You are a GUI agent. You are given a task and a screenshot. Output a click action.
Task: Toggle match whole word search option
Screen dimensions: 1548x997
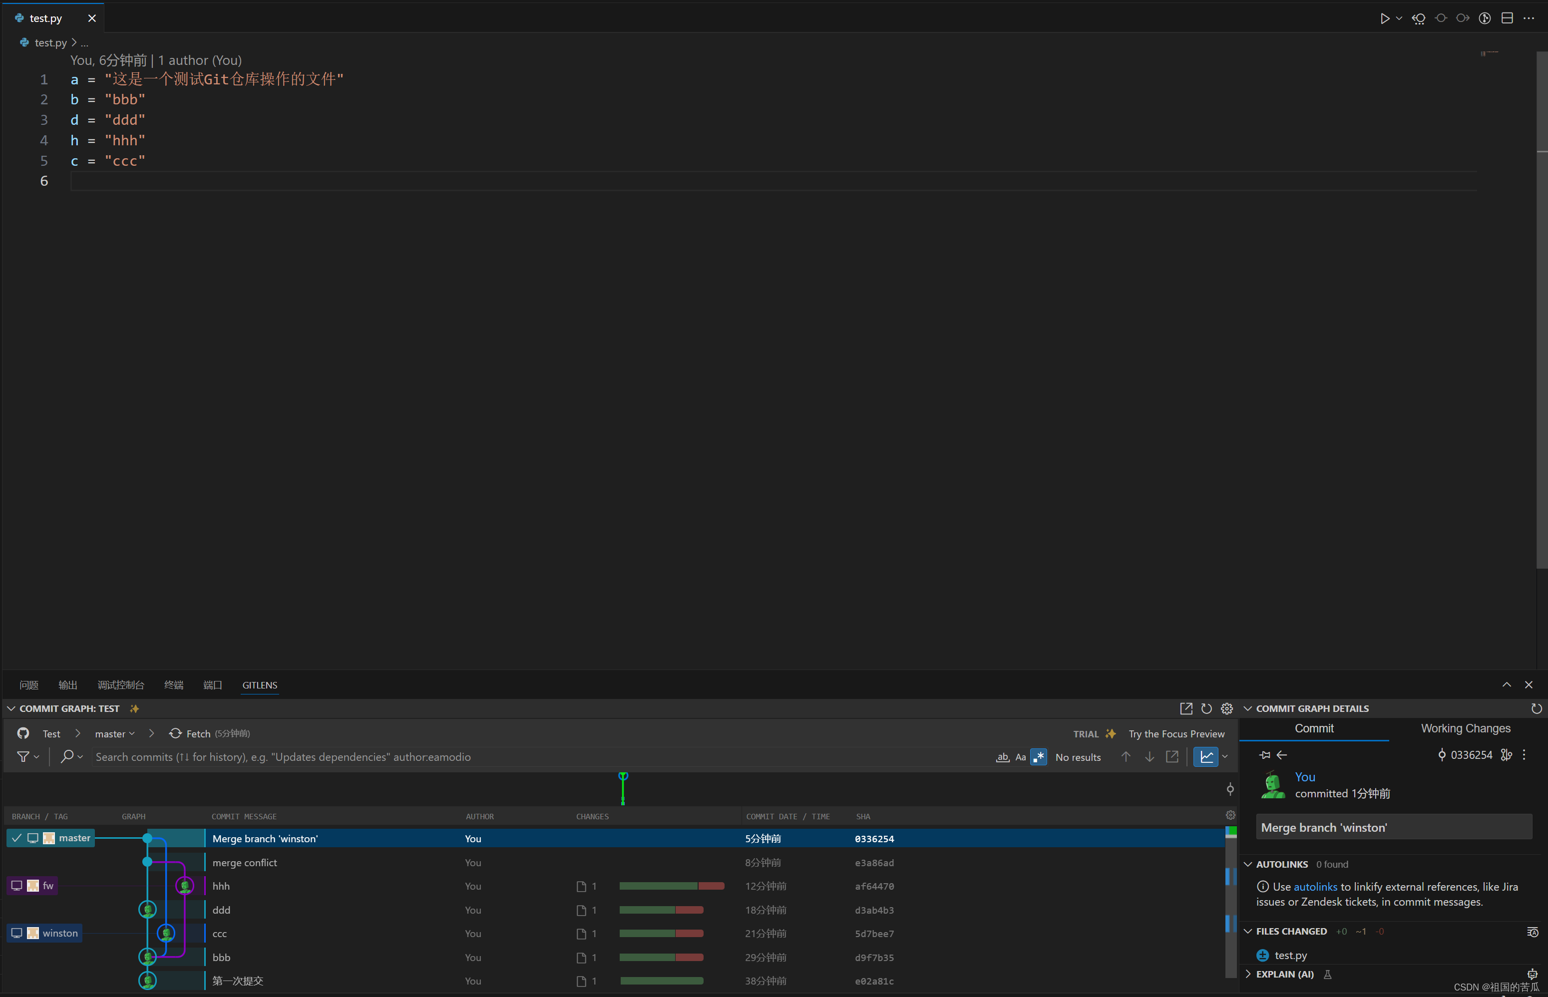pos(1002,757)
